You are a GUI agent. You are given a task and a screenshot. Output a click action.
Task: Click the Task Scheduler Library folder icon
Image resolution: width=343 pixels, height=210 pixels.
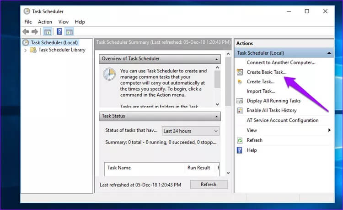[x=33, y=50]
